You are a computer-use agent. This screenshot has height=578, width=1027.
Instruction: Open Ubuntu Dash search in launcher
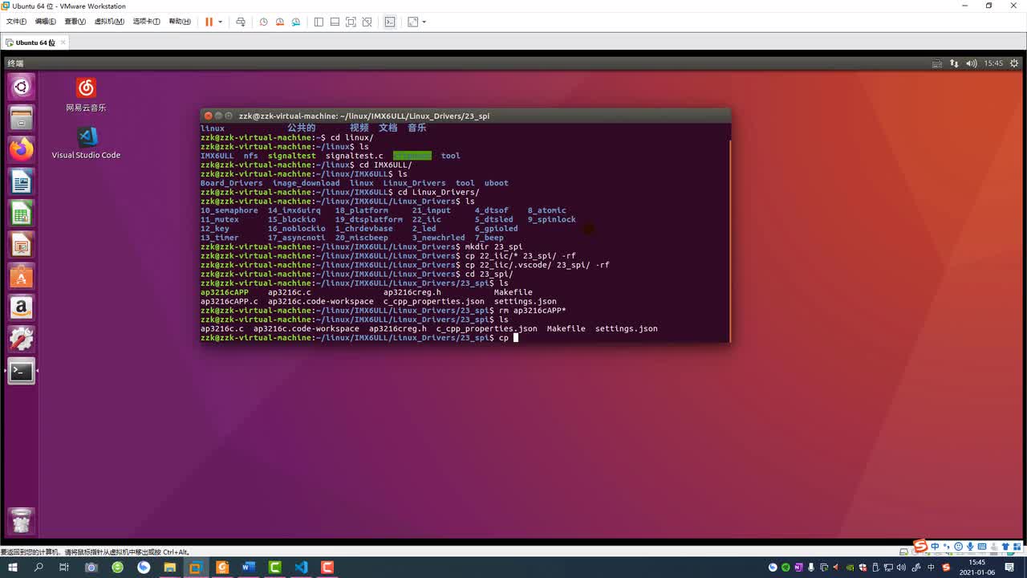click(x=22, y=87)
